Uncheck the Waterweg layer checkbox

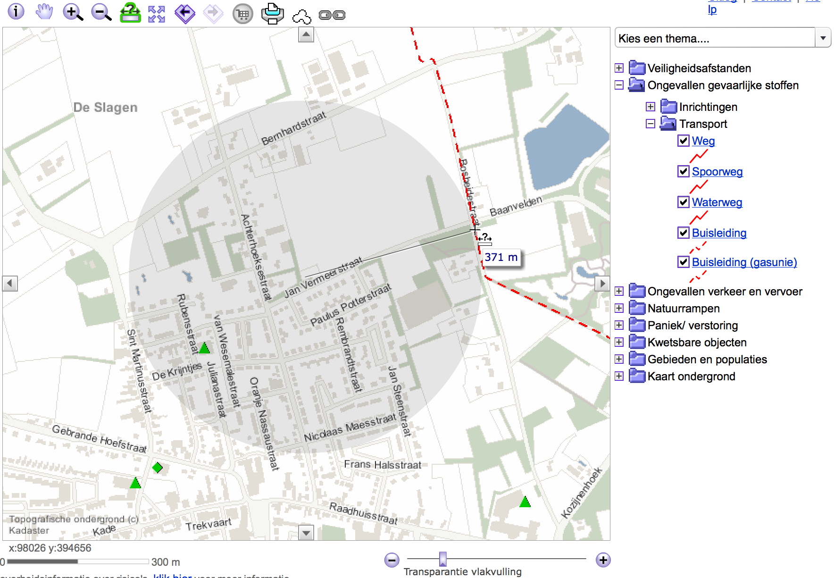(x=684, y=202)
